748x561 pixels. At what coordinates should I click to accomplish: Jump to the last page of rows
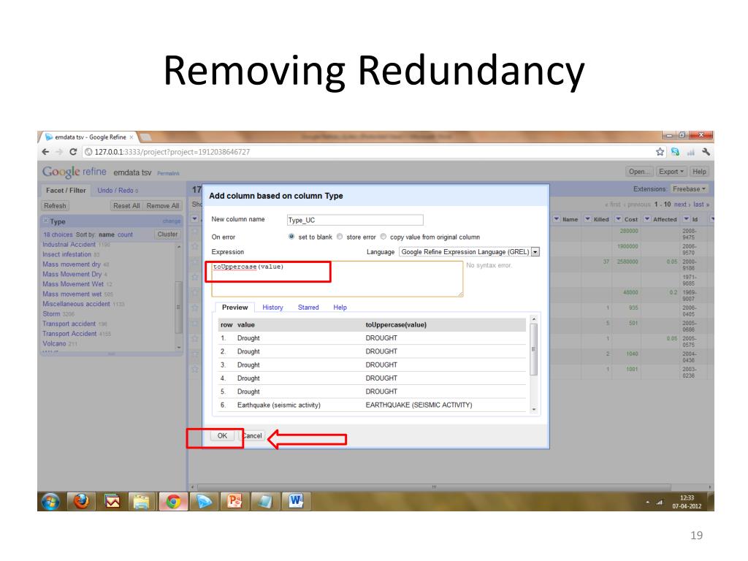(x=701, y=205)
